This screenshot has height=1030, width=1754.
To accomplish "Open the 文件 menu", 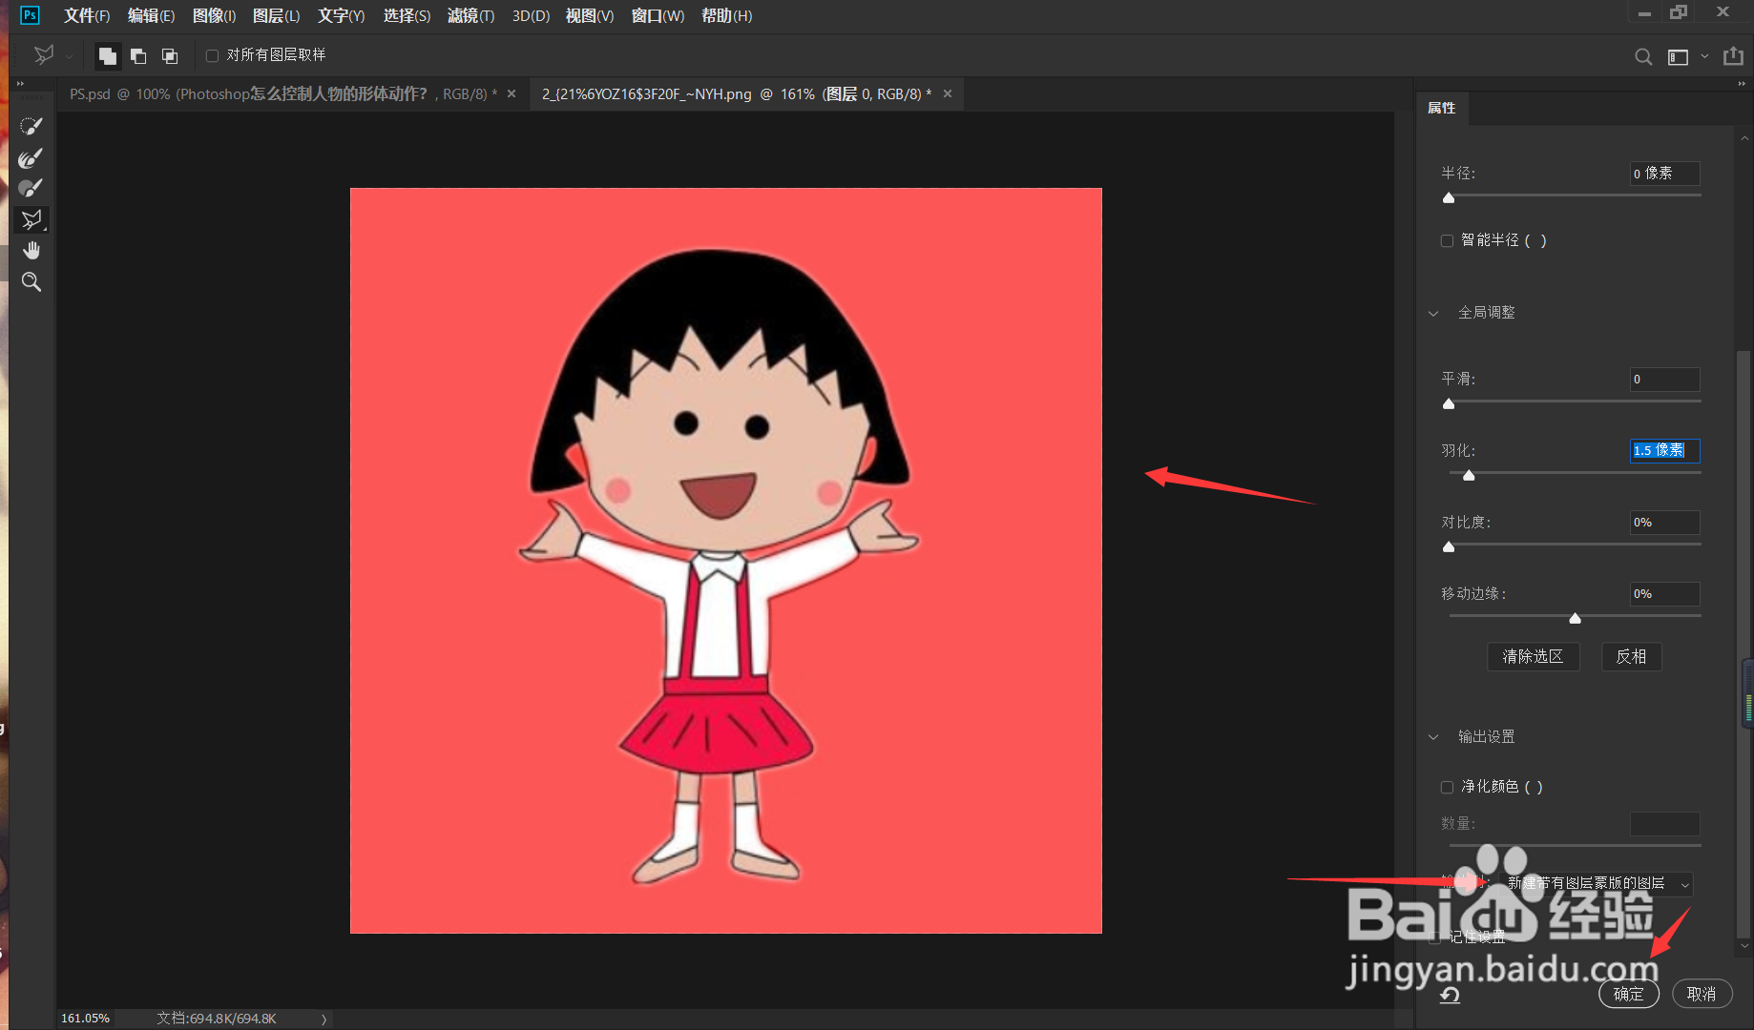I will 87,15.
